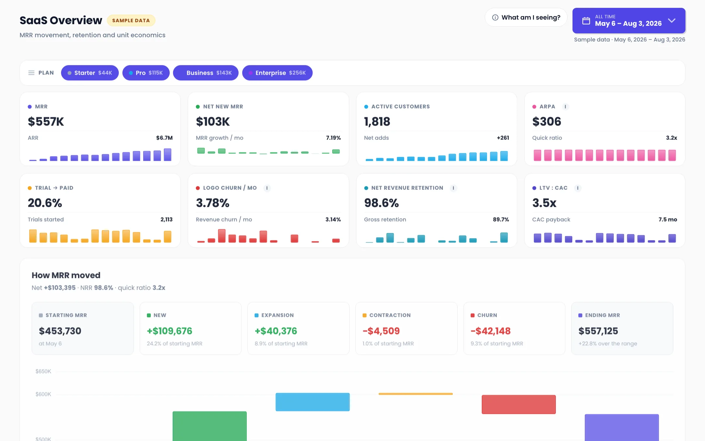Click the $600K axis label
Viewport: 705px width, 441px height.
[x=43, y=394]
